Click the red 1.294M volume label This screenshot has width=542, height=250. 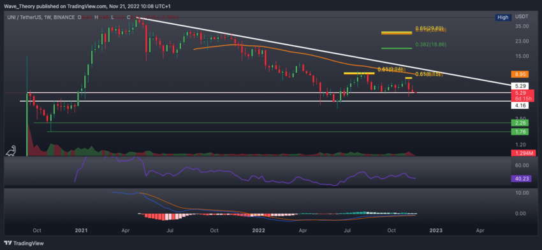pos(520,153)
